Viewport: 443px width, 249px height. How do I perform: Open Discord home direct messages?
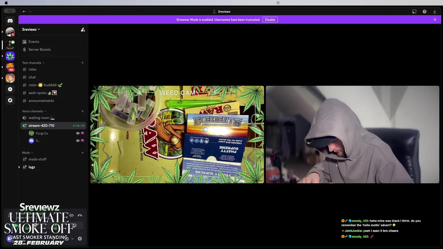[x=10, y=21]
